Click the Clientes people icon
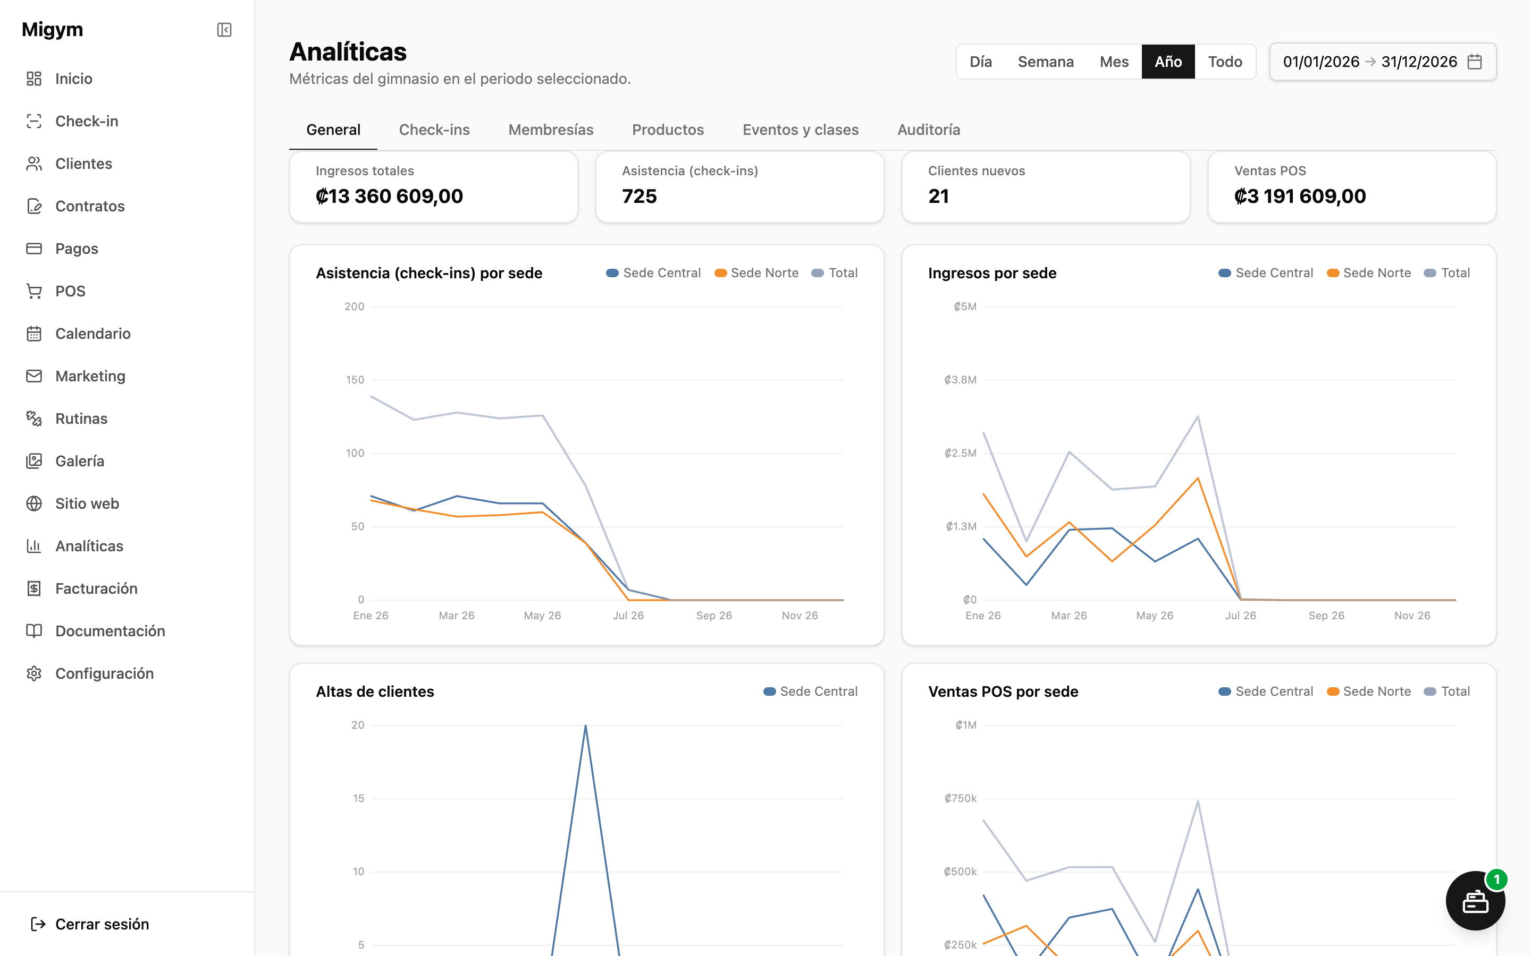The height and width of the screenshot is (956, 1531). 34,163
